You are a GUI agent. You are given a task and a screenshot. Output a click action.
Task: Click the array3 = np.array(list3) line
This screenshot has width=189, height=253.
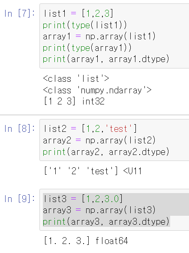99,210
